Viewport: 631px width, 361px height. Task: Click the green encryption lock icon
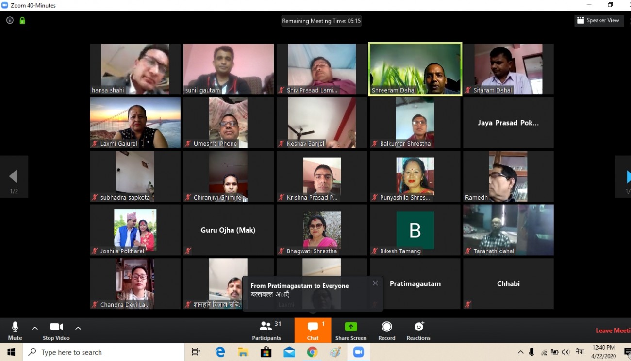click(22, 20)
